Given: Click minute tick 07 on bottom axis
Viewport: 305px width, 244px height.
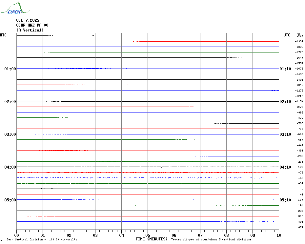Looking at the screenshot, I should coord(200,235).
